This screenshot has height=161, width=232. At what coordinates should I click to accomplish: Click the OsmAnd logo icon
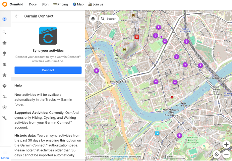[x=5, y=4]
